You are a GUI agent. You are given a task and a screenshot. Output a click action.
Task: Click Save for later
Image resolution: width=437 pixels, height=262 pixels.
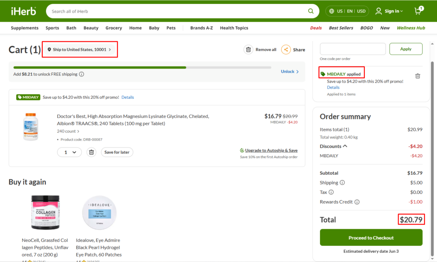tap(117, 152)
